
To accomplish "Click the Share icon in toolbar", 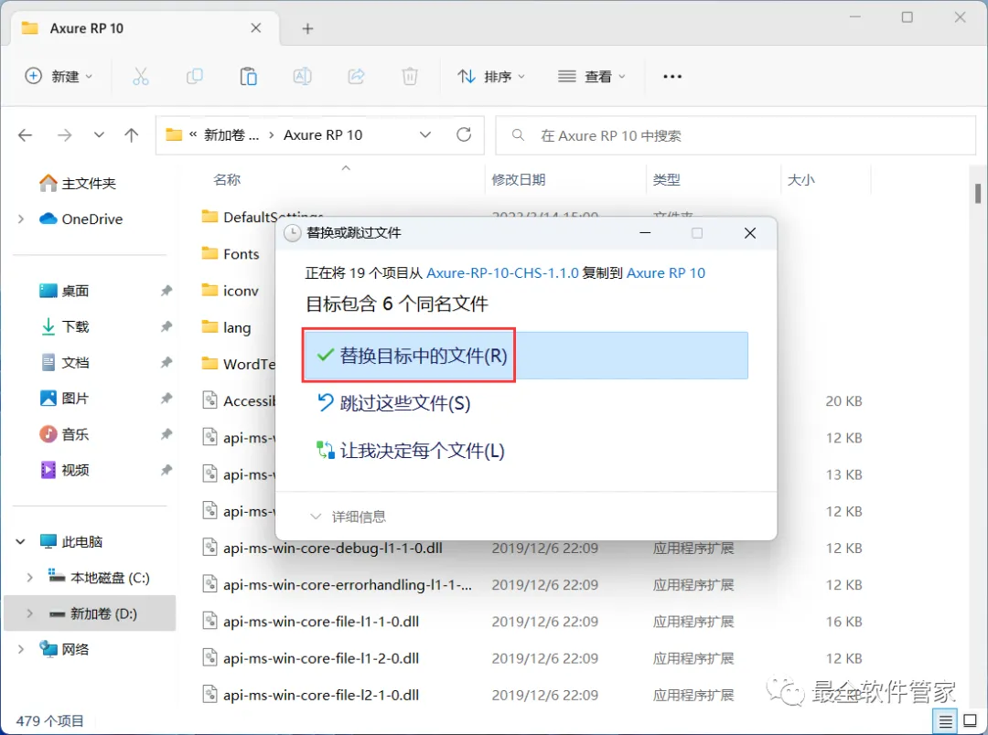I will [357, 77].
